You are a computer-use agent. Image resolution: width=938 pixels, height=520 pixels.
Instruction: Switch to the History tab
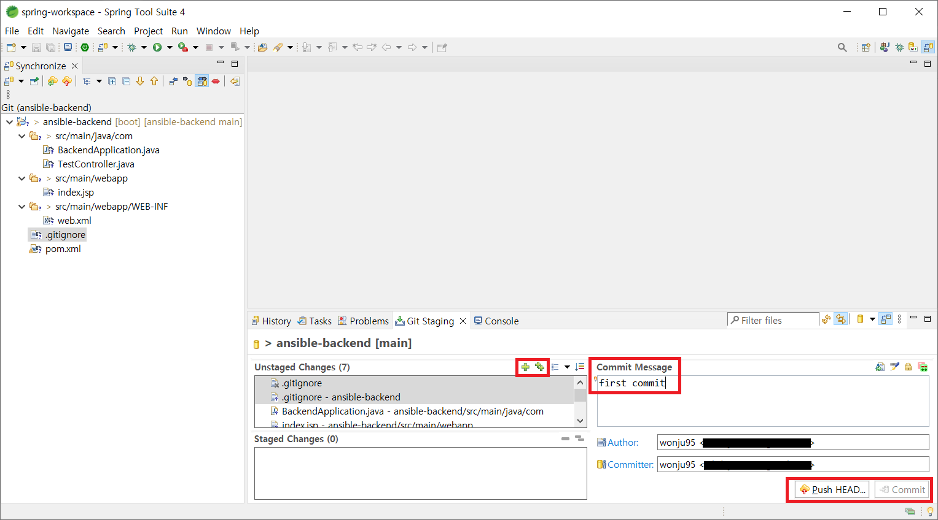click(x=271, y=321)
